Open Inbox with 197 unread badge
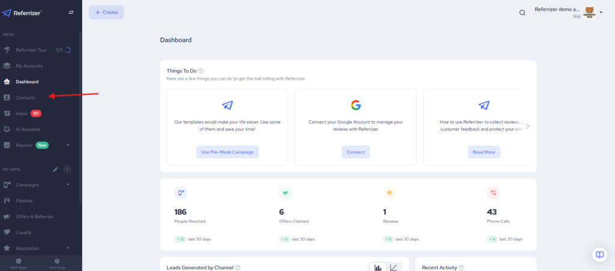Viewport: 615px width, 271px height. point(25,113)
